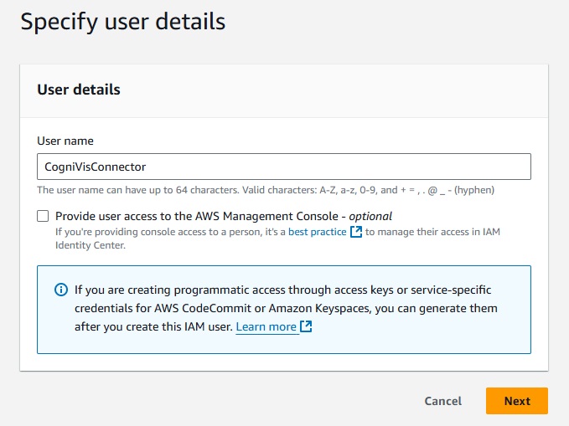The image size is (569, 426).
Task: Open the 'best practice' link
Action: coord(317,232)
